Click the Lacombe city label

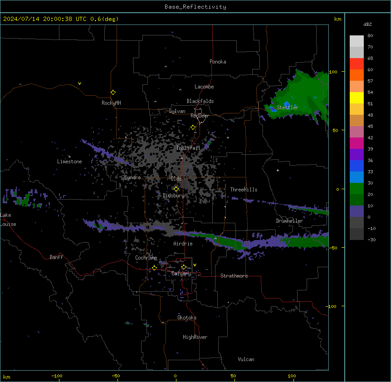pyautogui.click(x=204, y=87)
